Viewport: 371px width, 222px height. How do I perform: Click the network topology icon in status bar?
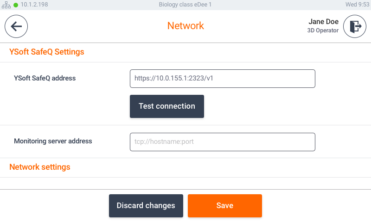(6, 5)
